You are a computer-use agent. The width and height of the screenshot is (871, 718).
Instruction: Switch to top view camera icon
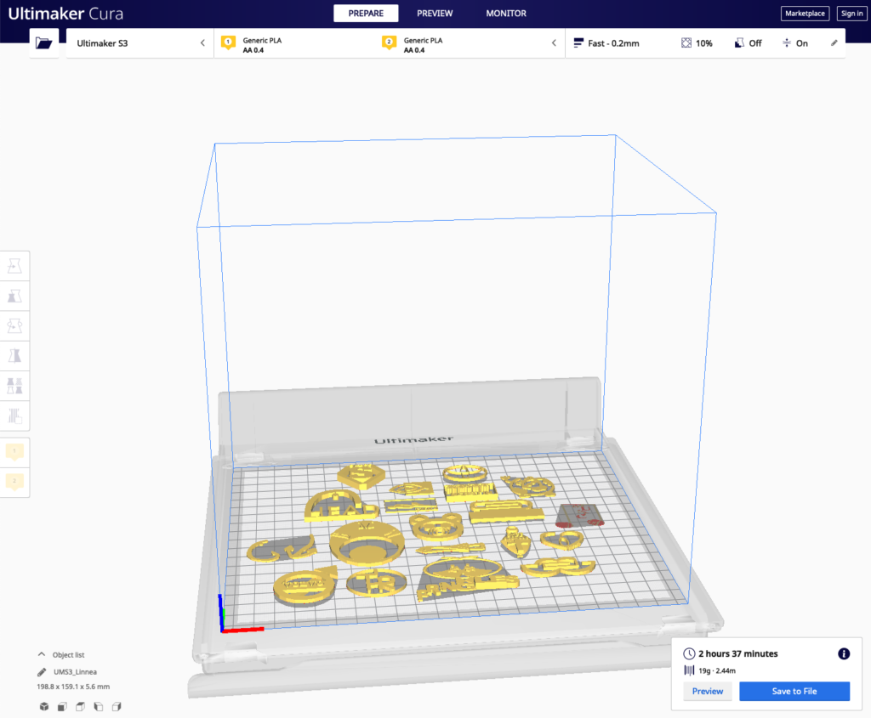(81, 706)
